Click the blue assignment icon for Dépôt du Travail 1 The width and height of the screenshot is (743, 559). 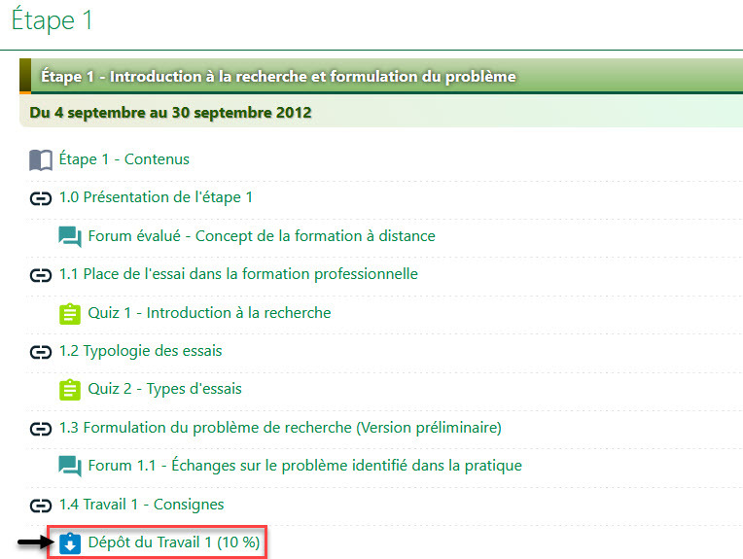coord(70,543)
